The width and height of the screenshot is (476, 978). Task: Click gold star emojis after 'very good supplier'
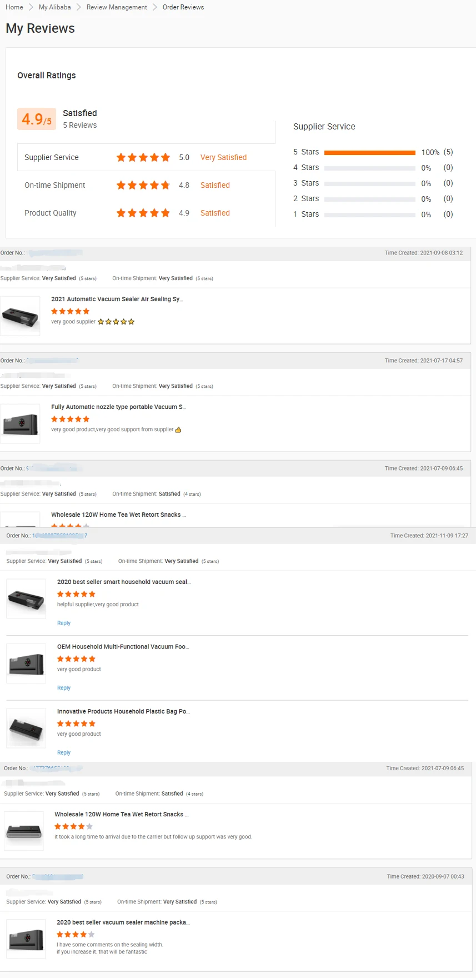(116, 322)
